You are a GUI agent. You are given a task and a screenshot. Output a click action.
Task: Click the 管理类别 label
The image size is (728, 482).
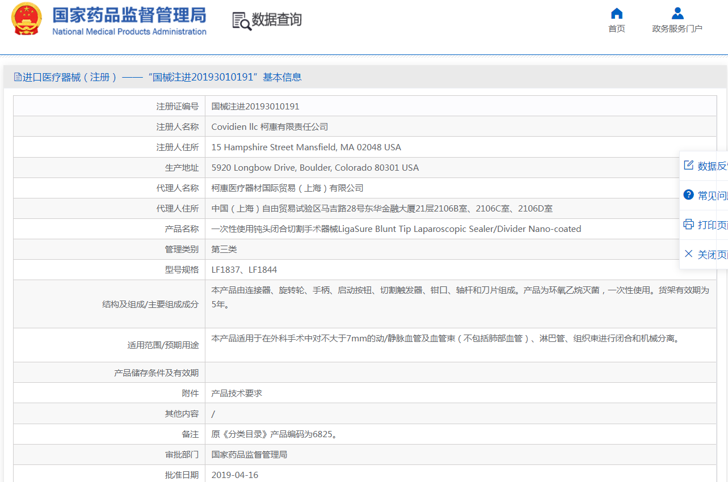coord(182,249)
